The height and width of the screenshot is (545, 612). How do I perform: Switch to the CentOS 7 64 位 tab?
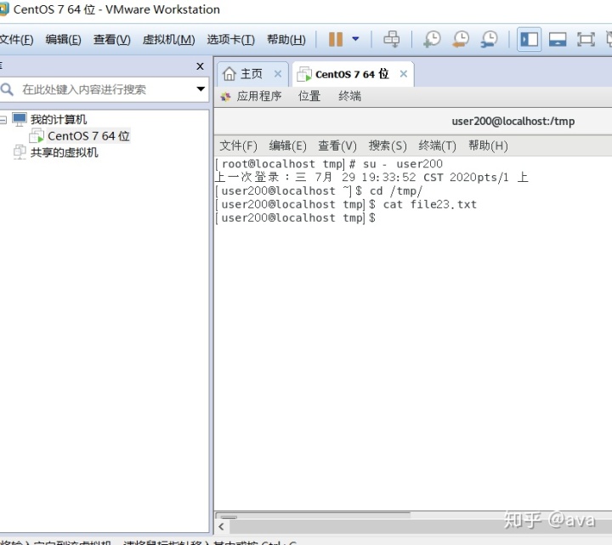coord(352,74)
